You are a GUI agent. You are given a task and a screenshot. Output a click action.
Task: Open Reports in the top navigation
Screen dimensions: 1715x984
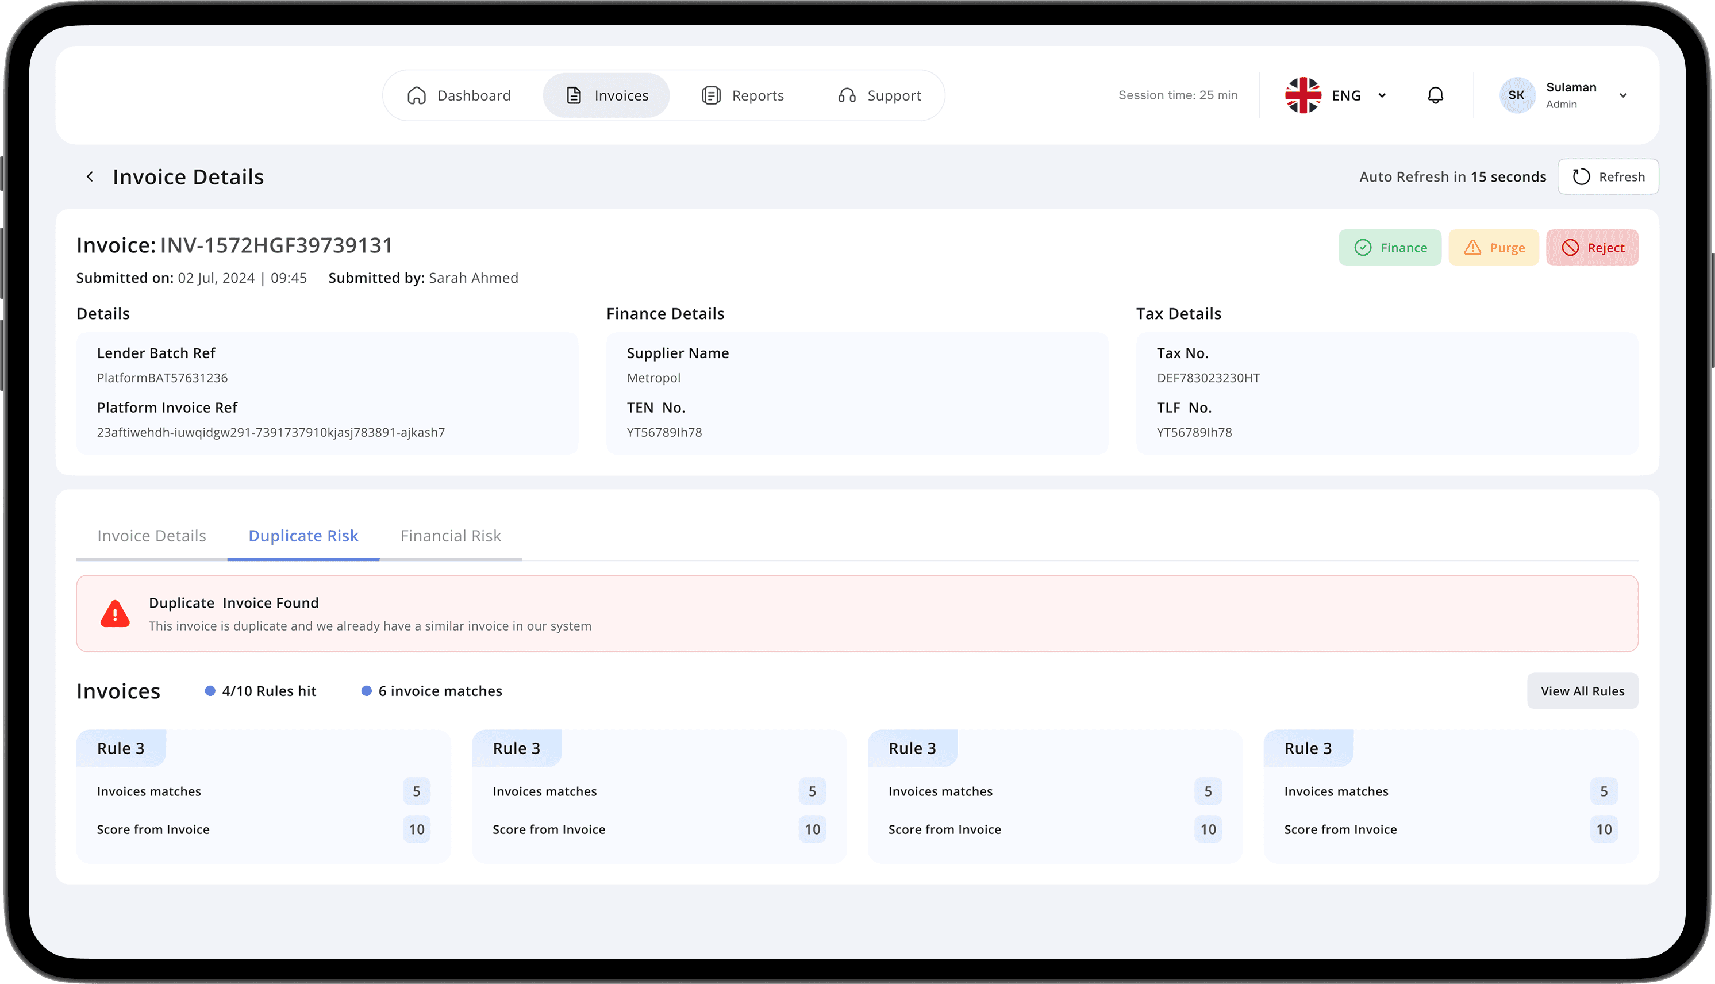click(743, 95)
